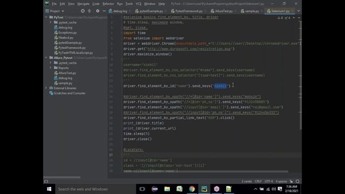345x194 pixels.
Task: Collapse the Allure_Pytest project root
Action: pyautogui.click(x=46, y=58)
